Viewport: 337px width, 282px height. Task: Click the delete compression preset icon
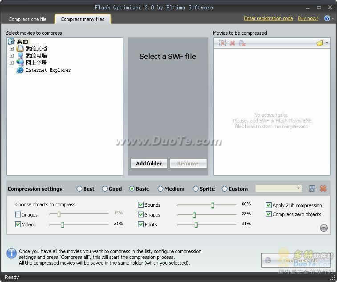click(323, 188)
